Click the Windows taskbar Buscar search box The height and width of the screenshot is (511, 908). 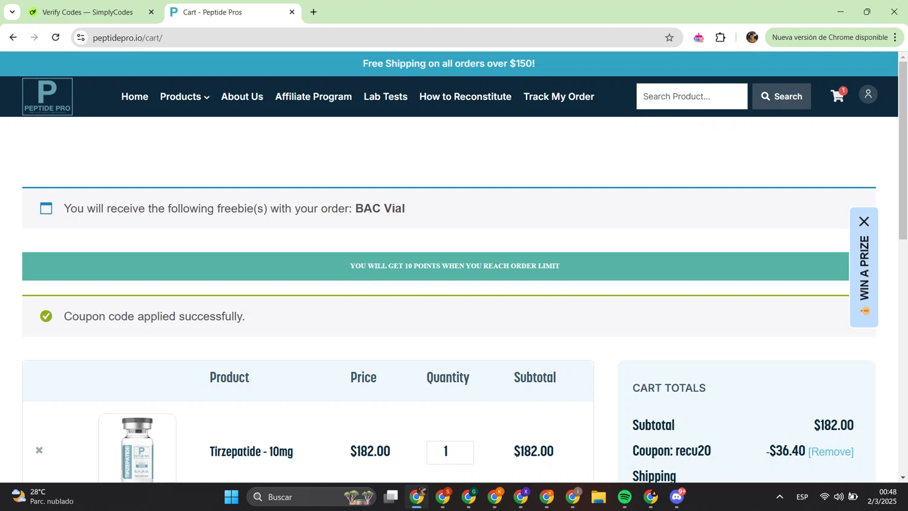(311, 497)
